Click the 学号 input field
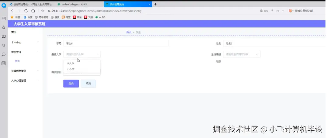The height and width of the screenshot is (138, 327). 116,43
